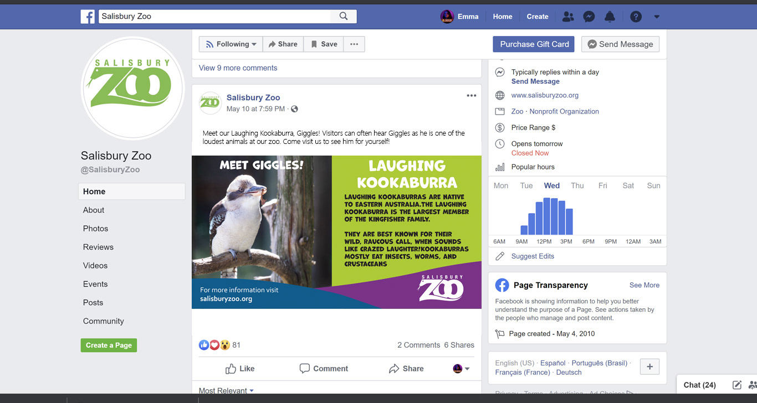Screen dimensions: 757x403
Task: Click in the Salisbury Zoo search field
Action: pos(215,17)
